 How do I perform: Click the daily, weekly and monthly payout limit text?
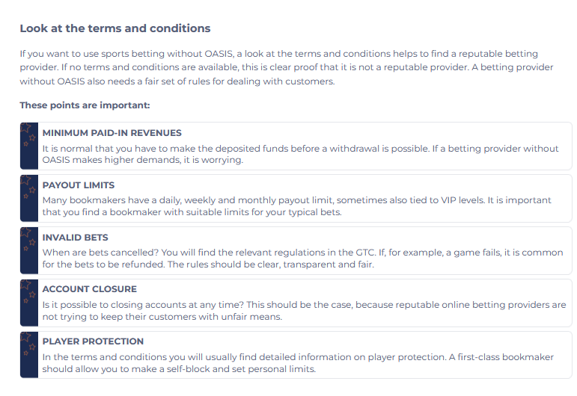296,206
